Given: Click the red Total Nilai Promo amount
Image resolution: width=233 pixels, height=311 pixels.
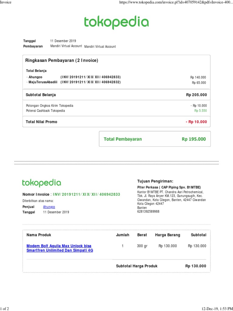Looking at the screenshot, I should [x=196, y=122].
